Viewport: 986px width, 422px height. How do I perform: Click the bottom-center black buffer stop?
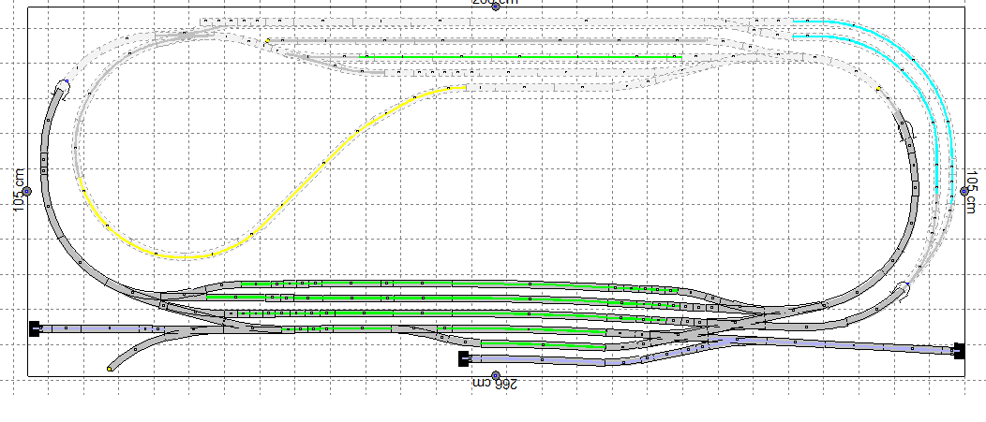point(463,357)
